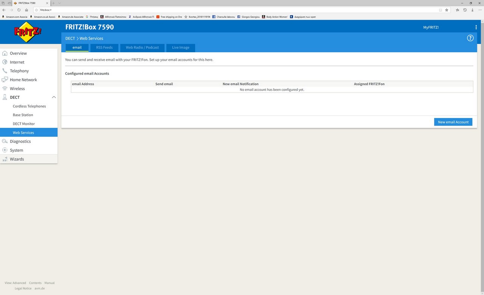Open Amazon.de Associates bookmark

(x=71, y=17)
